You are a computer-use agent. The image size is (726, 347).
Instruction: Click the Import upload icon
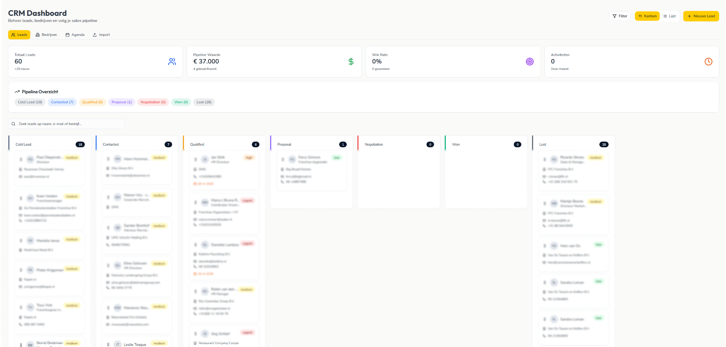click(95, 35)
